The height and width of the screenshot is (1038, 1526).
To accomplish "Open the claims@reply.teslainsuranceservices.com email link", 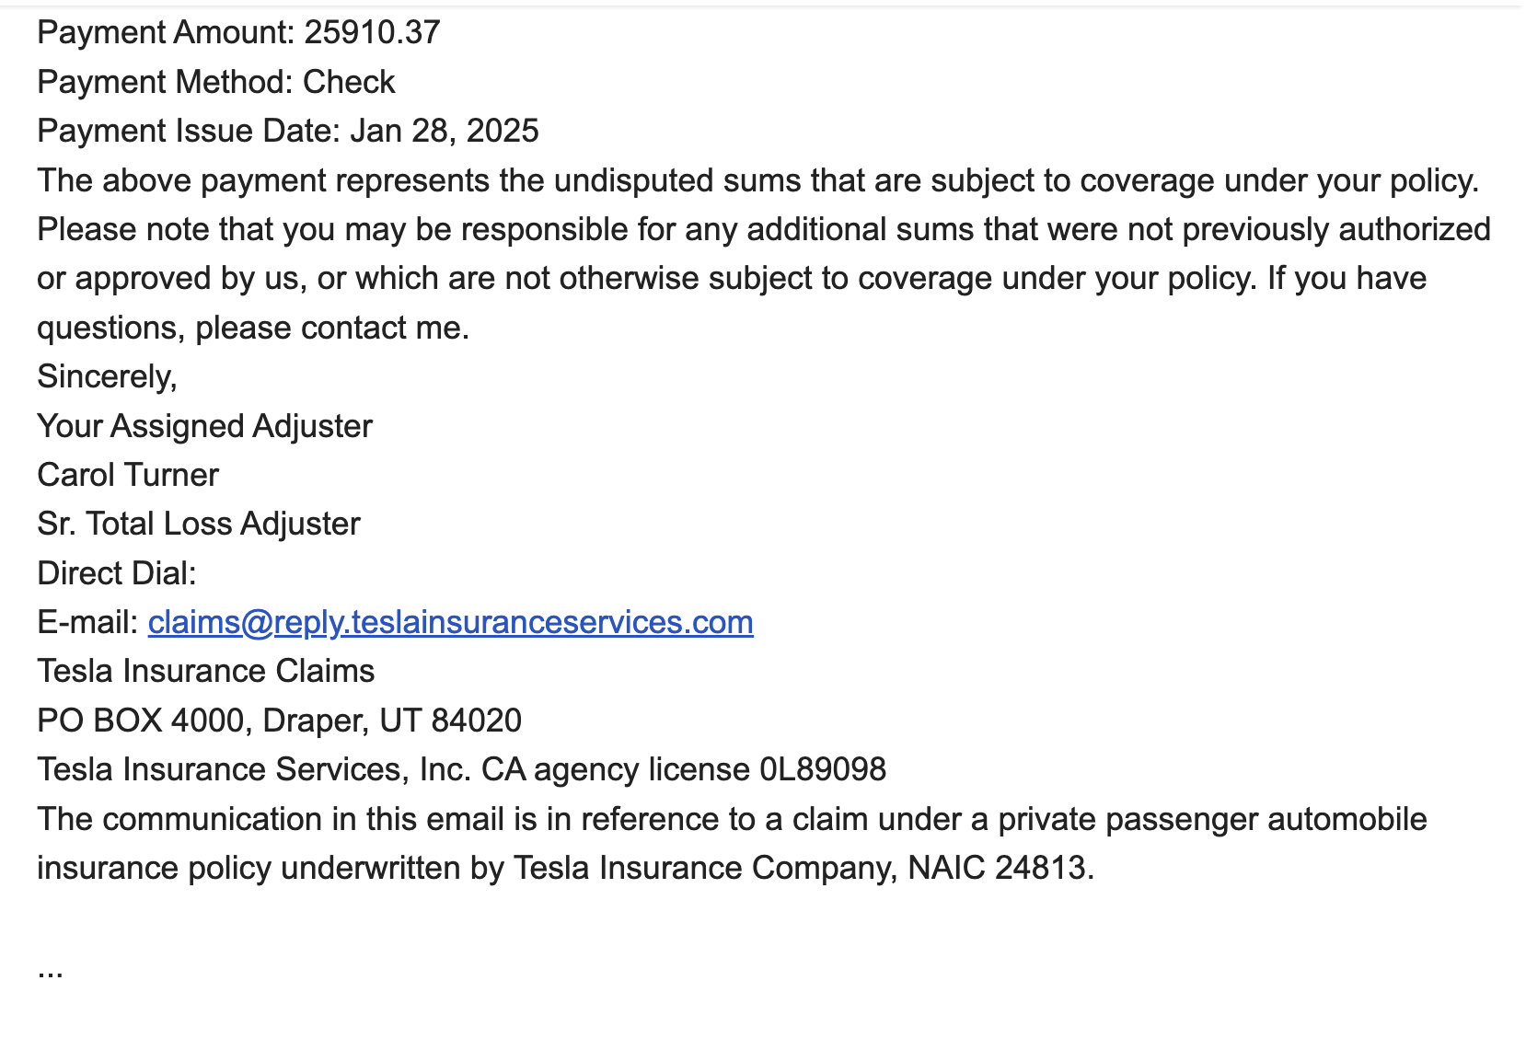I will pyautogui.click(x=450, y=623).
